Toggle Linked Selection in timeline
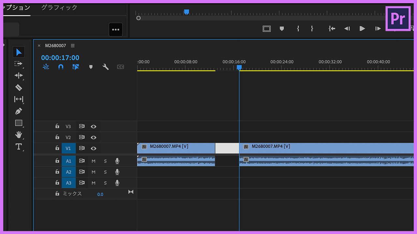 click(x=76, y=67)
